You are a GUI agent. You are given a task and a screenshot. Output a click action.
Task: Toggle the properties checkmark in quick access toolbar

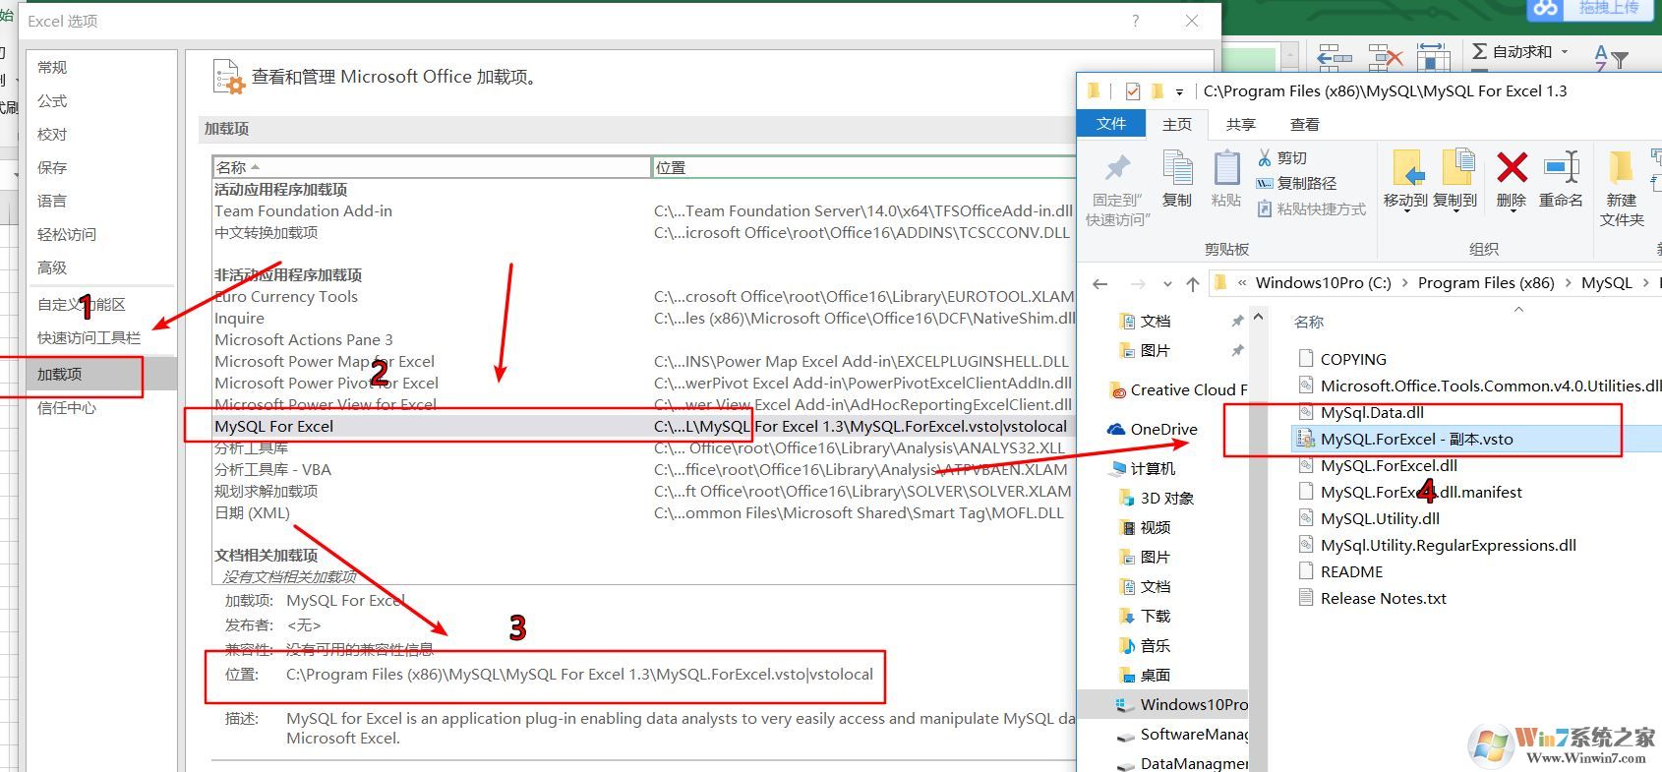[x=1132, y=91]
